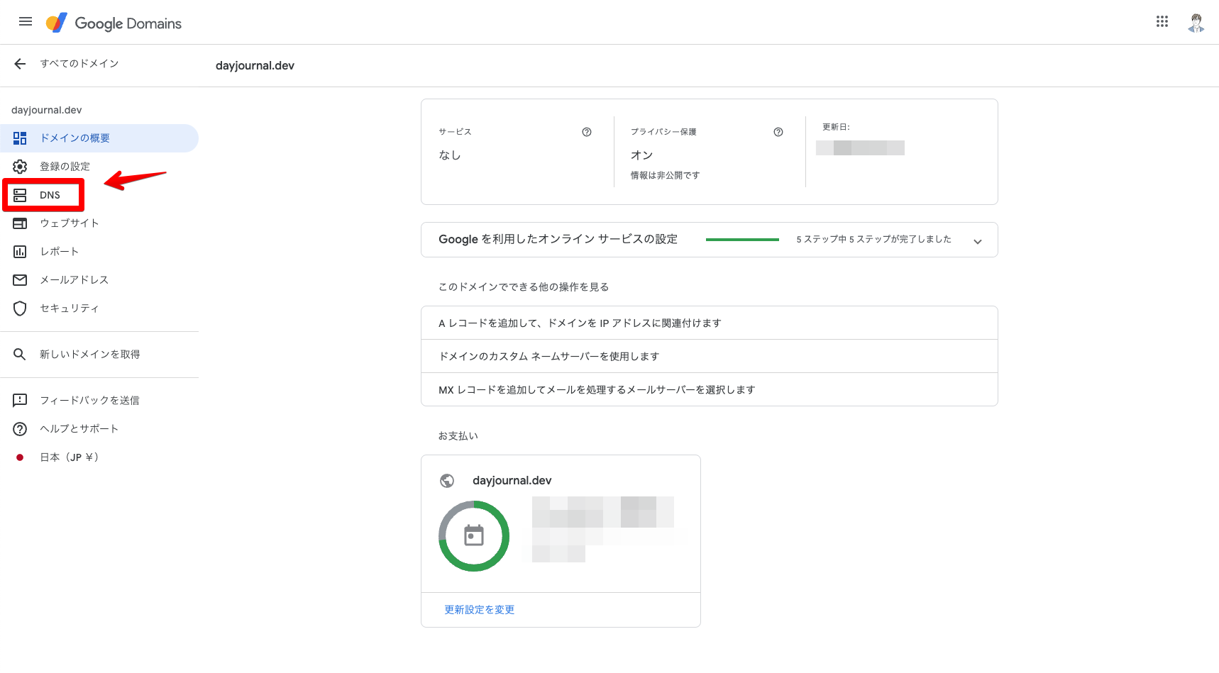The image size is (1219, 673).
Task: Open ウェブサイト in the sidebar
Action: point(99,223)
